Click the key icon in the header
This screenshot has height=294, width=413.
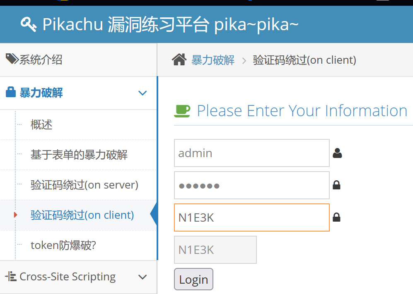(29, 24)
